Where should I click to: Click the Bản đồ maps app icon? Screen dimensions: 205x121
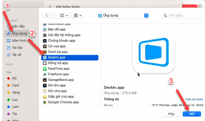[45, 30]
